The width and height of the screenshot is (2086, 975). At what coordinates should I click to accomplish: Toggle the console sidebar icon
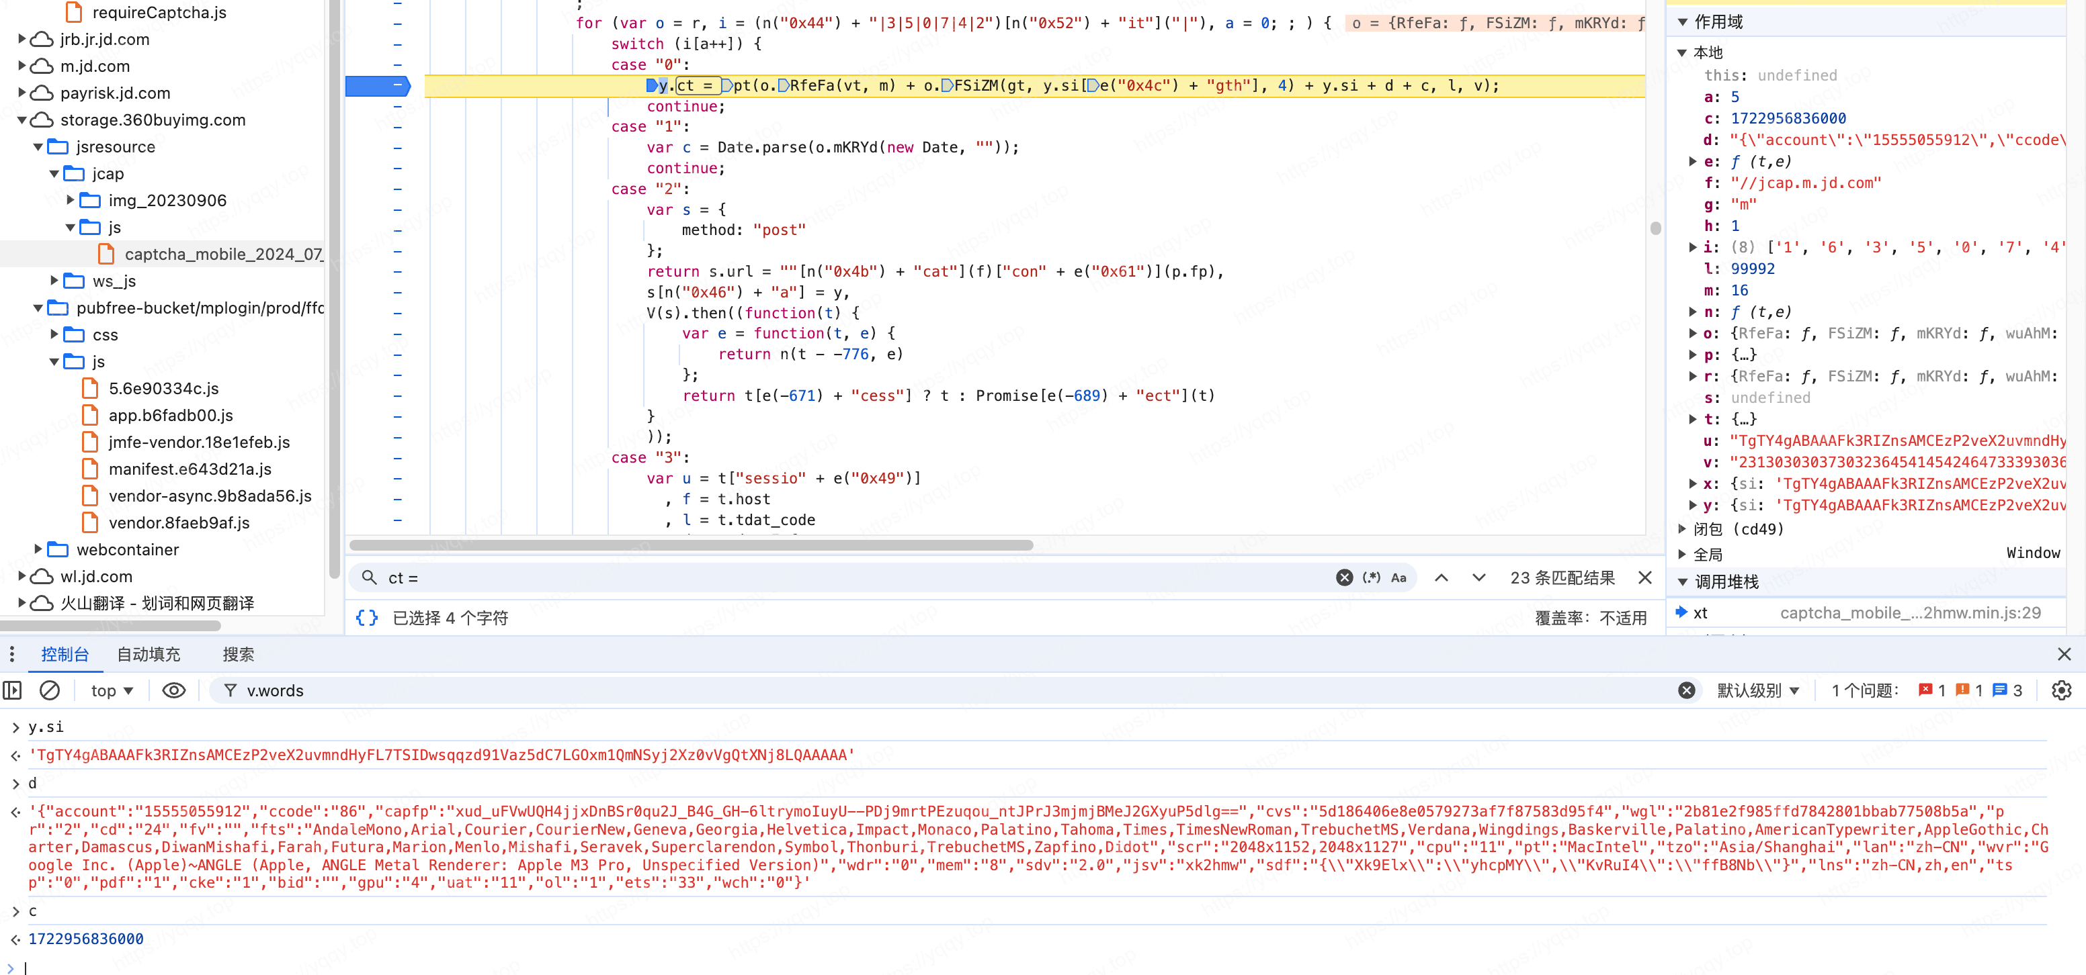tap(12, 690)
